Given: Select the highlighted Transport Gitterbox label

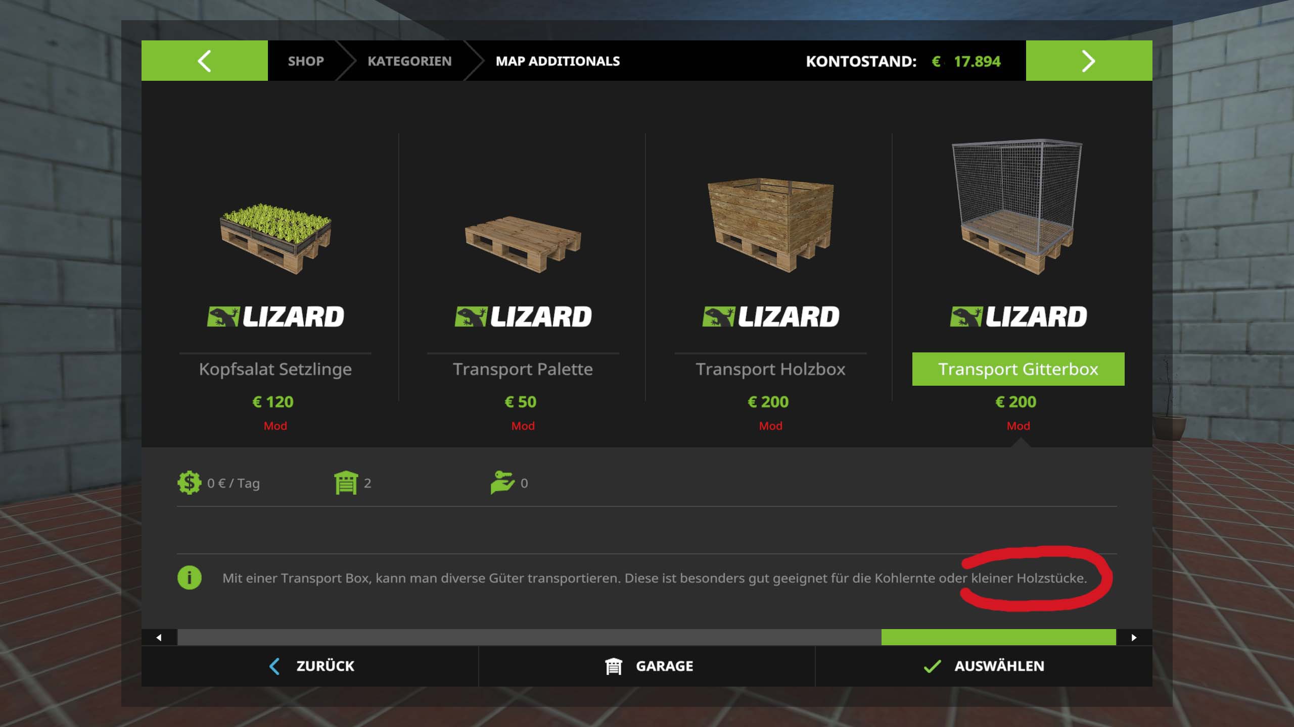Looking at the screenshot, I should coord(1019,369).
